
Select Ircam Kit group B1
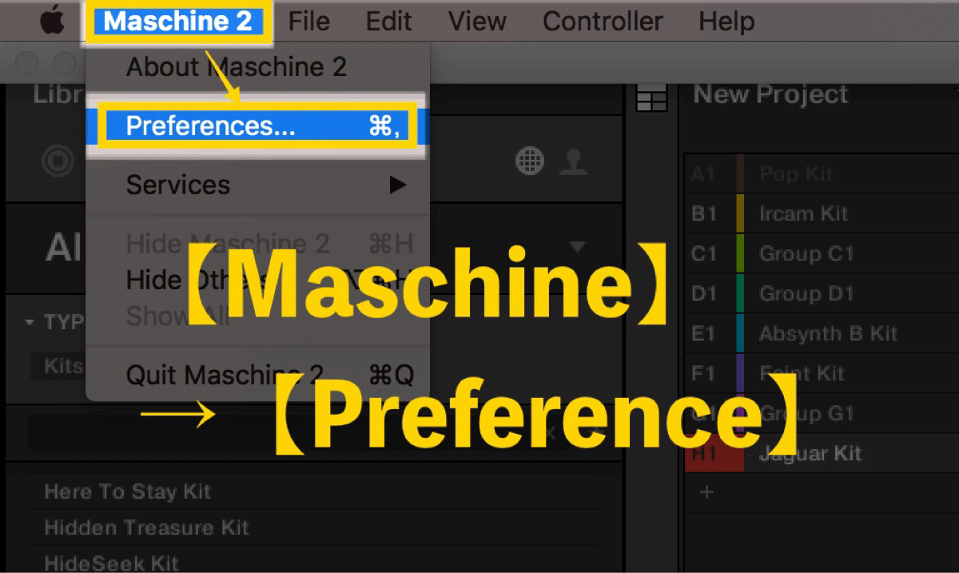pyautogui.click(x=822, y=213)
